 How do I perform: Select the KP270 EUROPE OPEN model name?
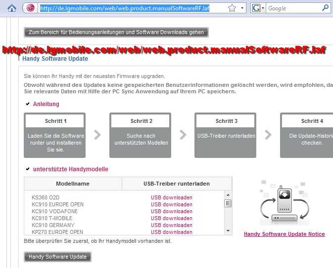(57, 232)
